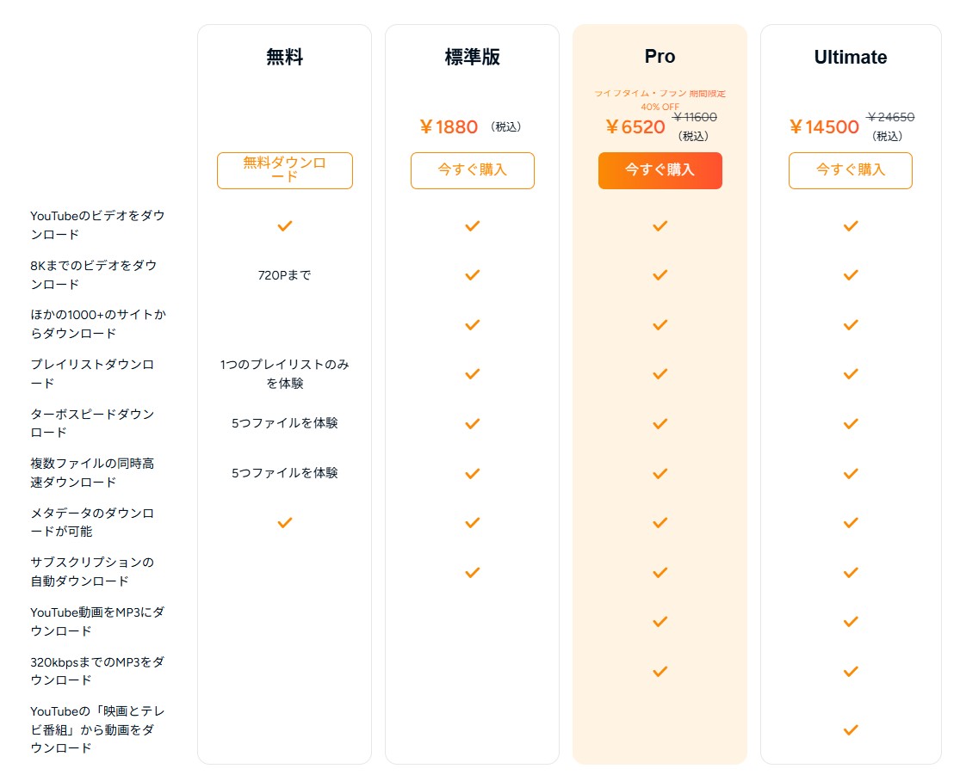Screen dimensions: 960x781
Task: Select the Pro plan heading
Action: coord(660,57)
